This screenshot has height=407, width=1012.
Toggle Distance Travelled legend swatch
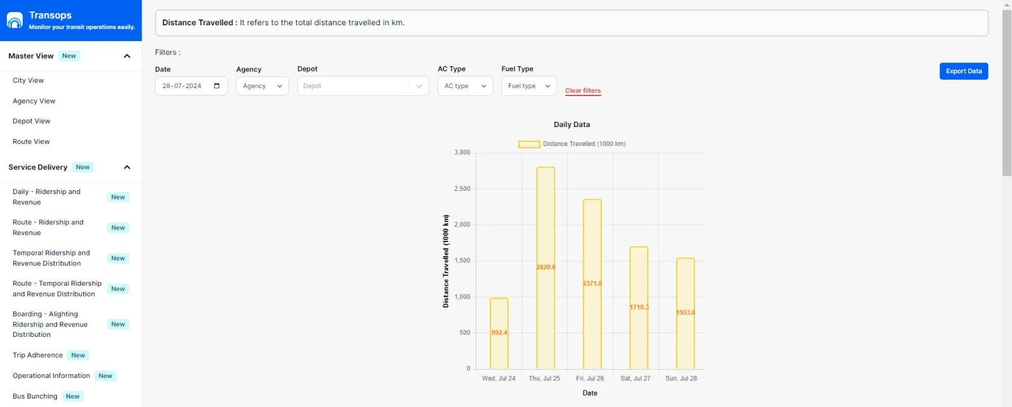pos(529,144)
